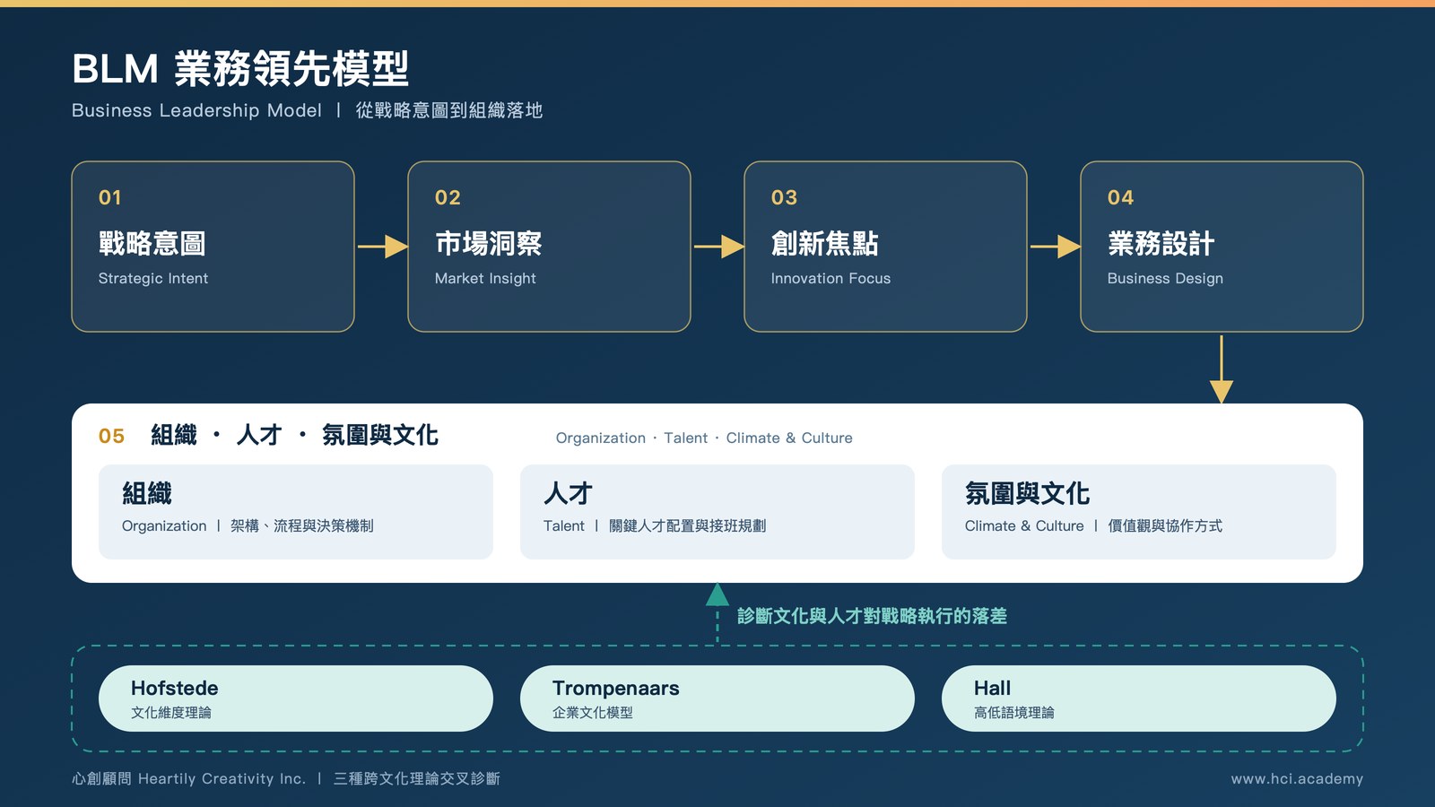Click the text 關鍵人才配置與接班規劃
Viewport: 1435px width, 807px height.
pos(688,526)
